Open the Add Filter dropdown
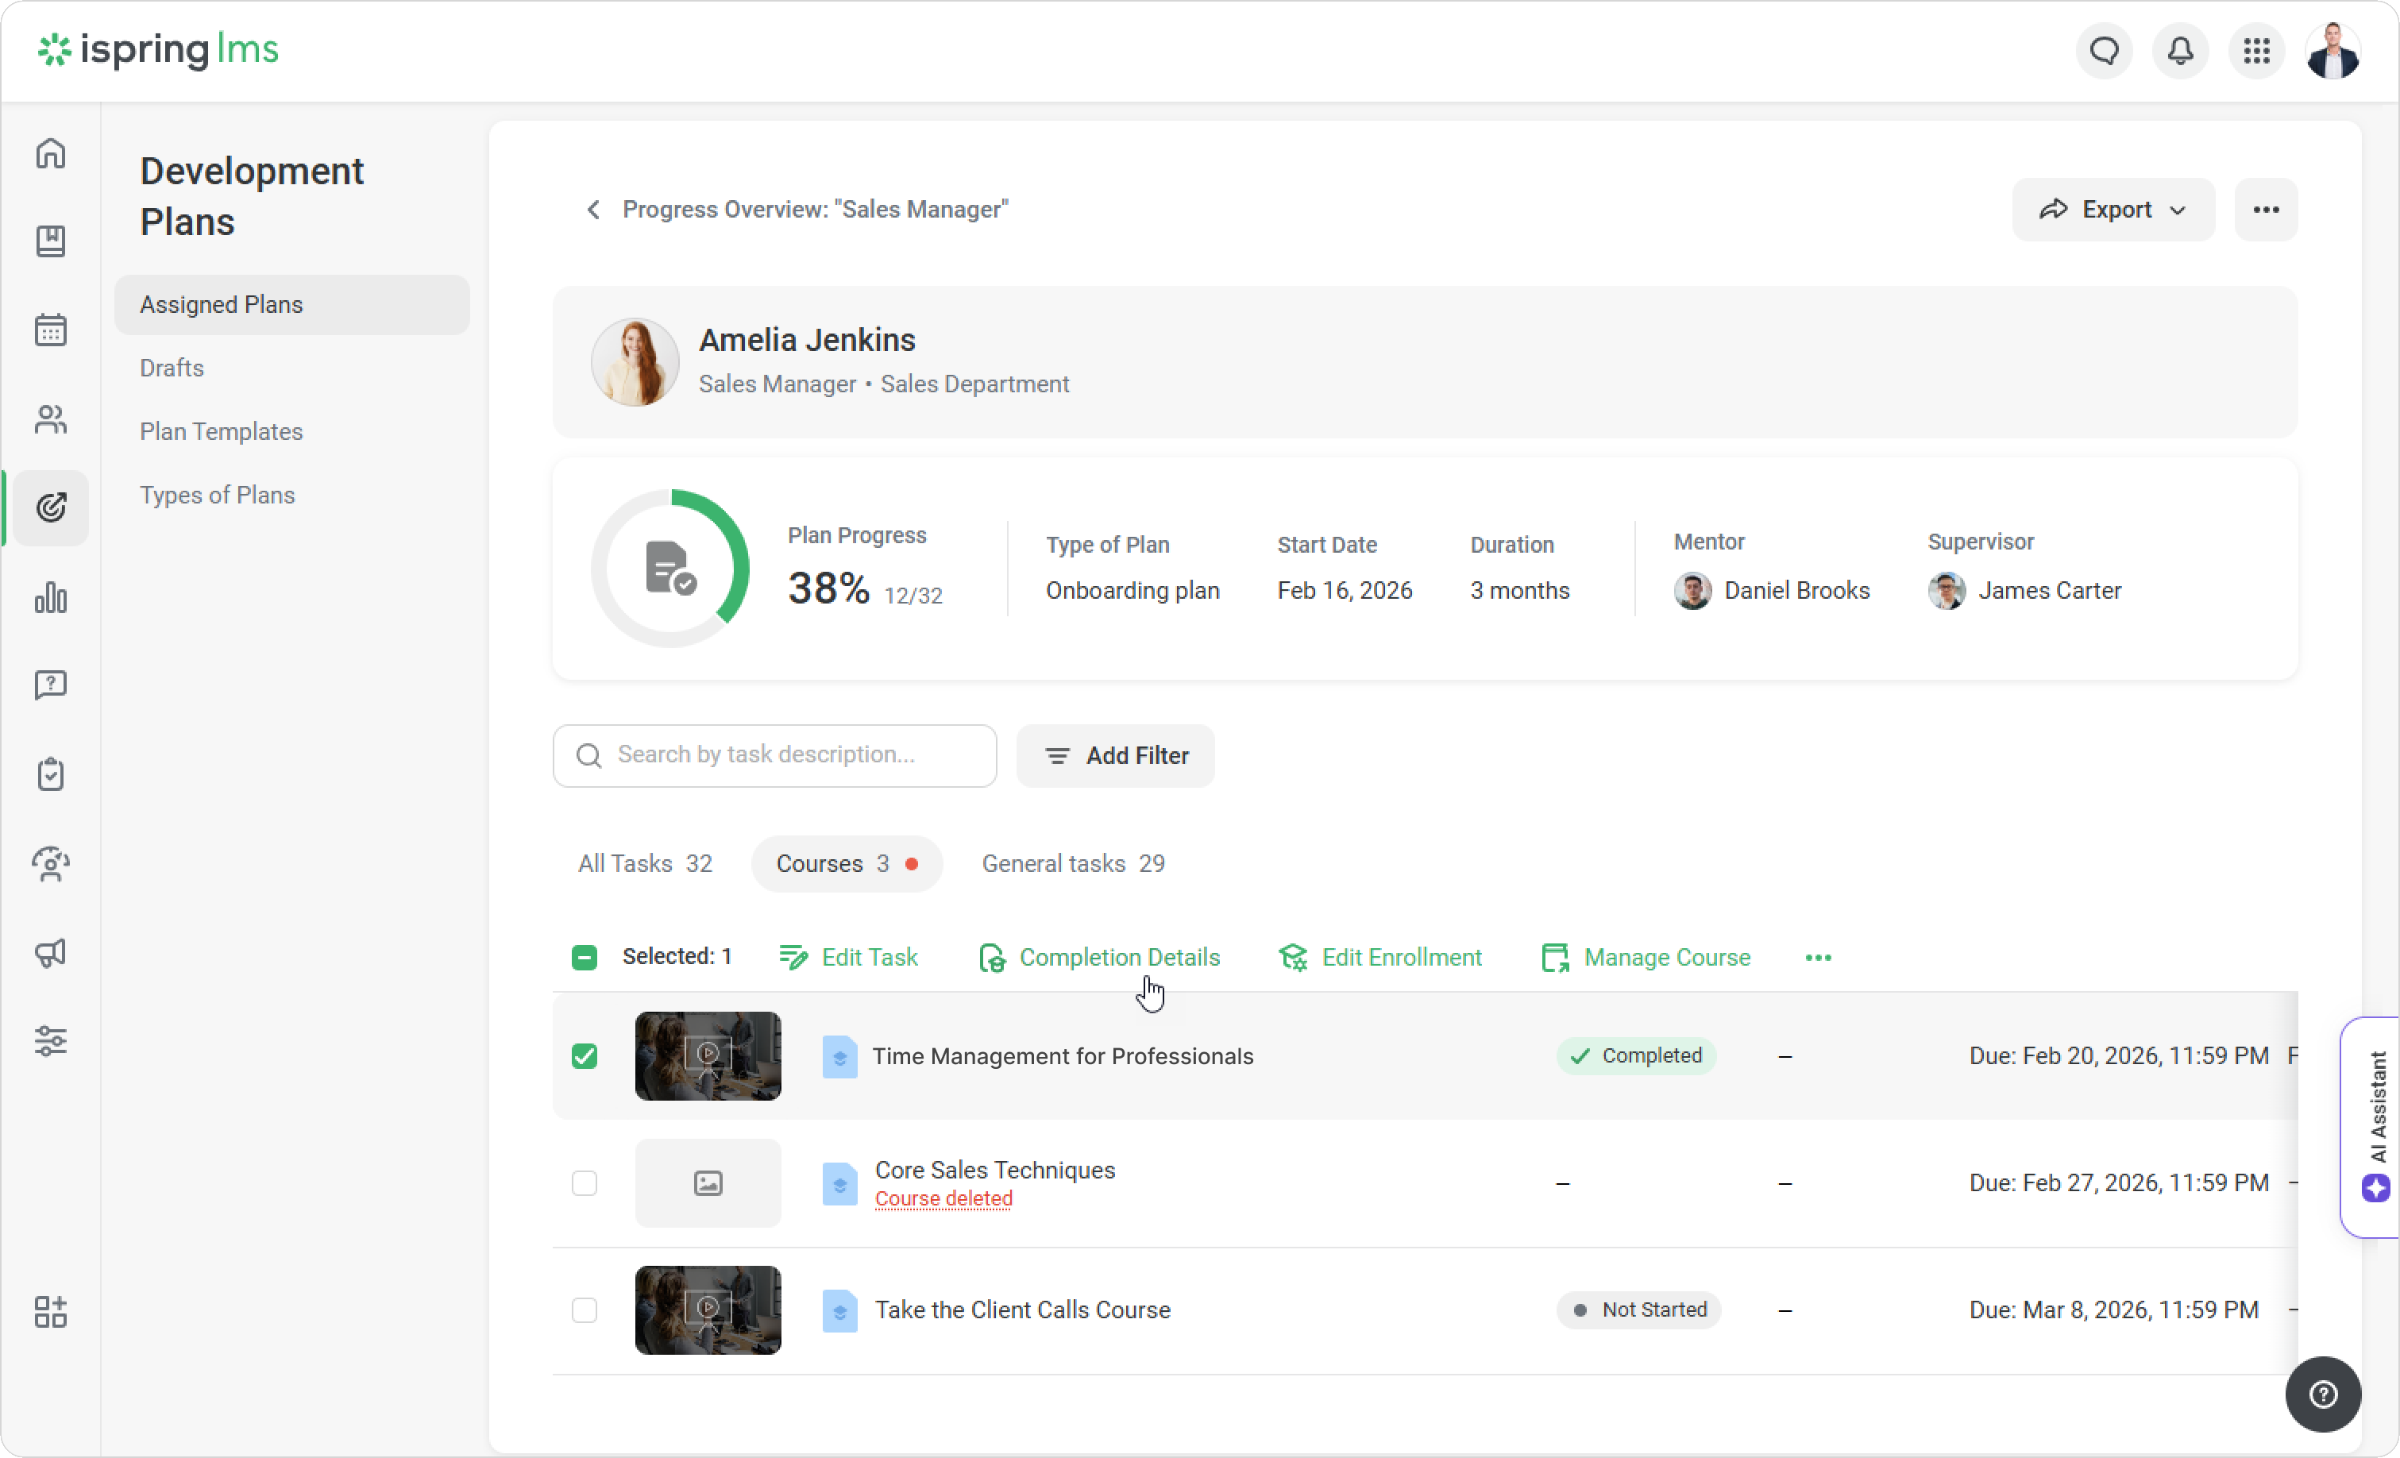The image size is (2400, 1458). [1115, 756]
